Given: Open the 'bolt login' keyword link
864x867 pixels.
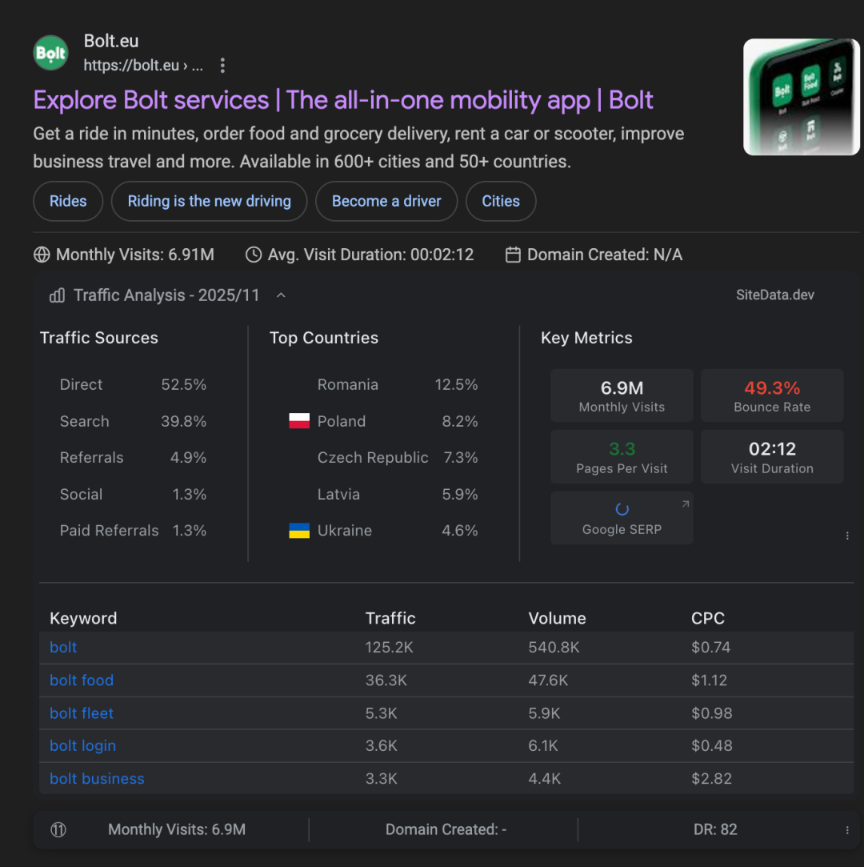Looking at the screenshot, I should (x=83, y=745).
